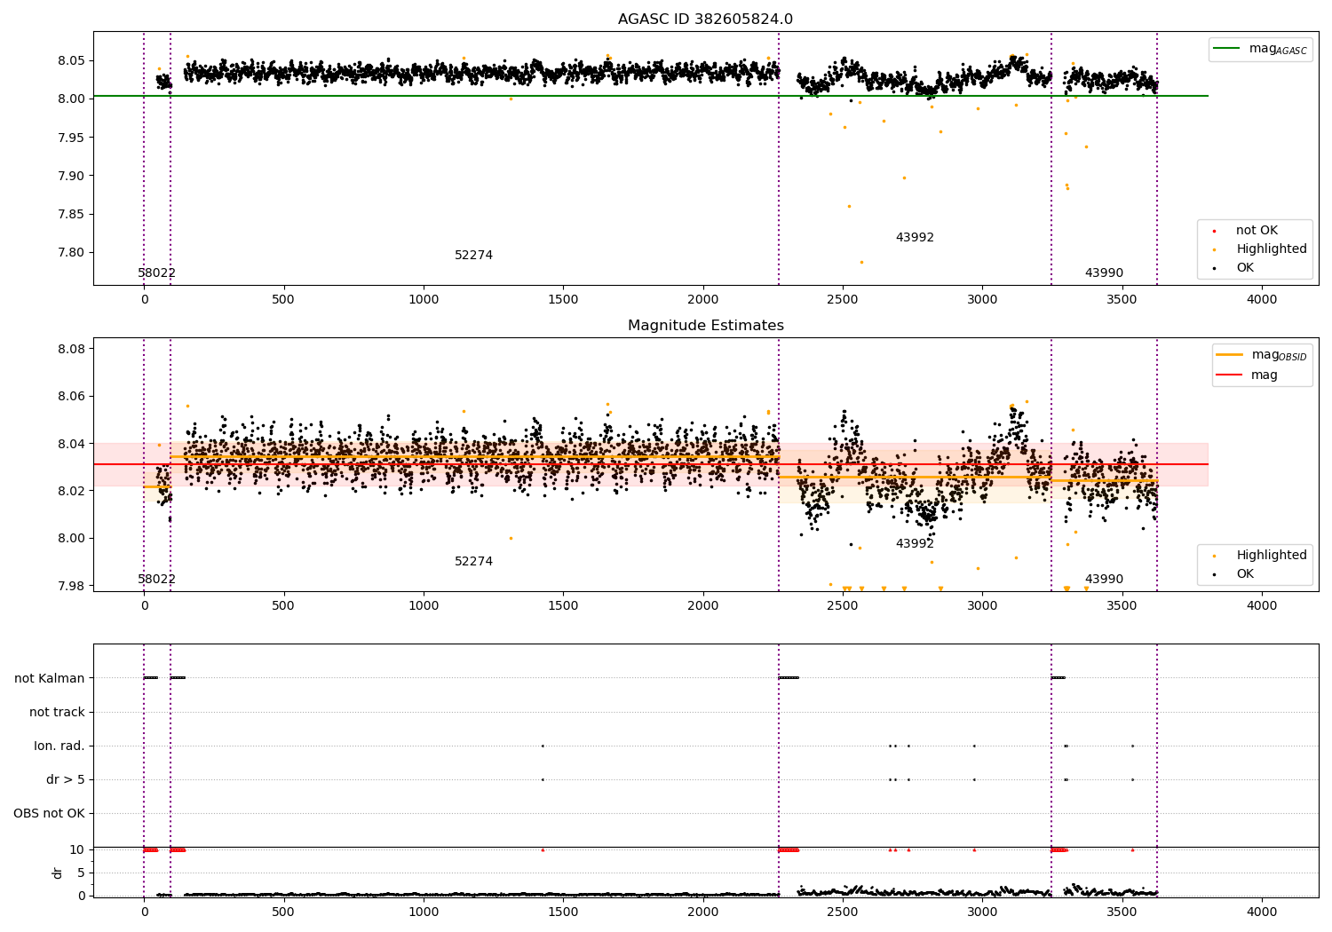1332x932 pixels.
Task: Select the "OBS not OK" axis label
Action: coord(49,813)
